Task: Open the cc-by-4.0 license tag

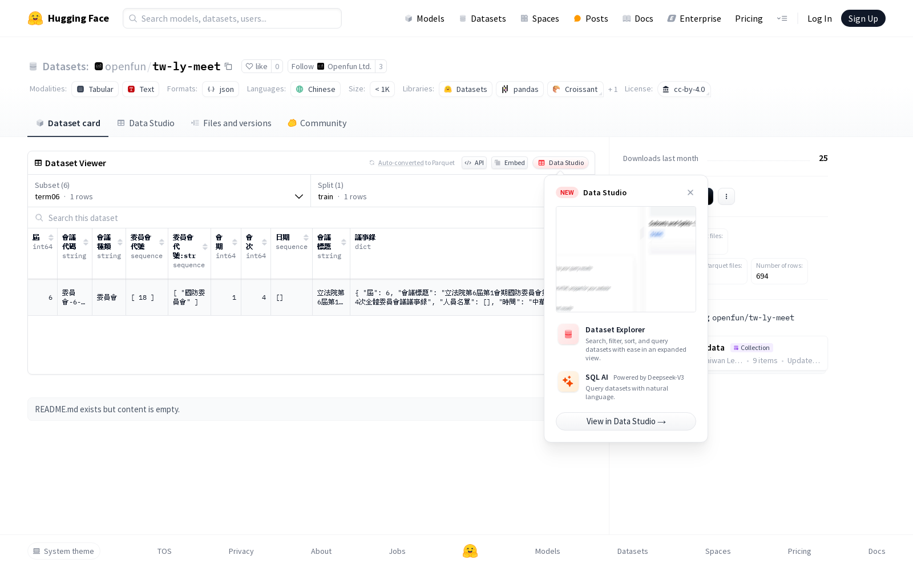Action: tap(684, 89)
